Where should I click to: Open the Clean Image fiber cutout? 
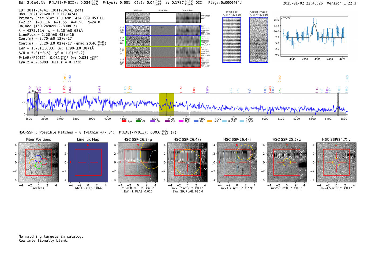click(259, 40)
